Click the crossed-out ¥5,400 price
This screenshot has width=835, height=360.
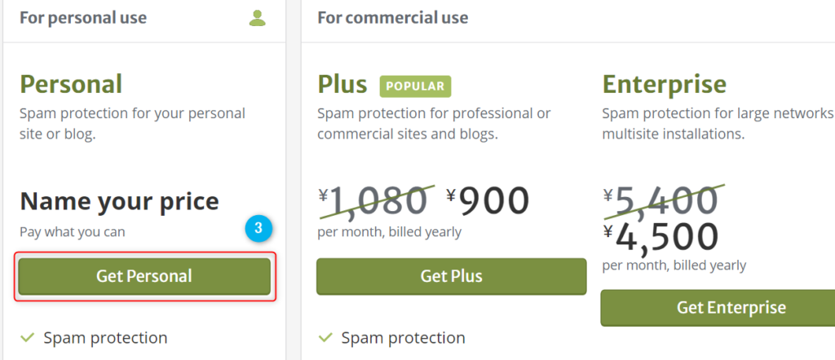coord(660,201)
